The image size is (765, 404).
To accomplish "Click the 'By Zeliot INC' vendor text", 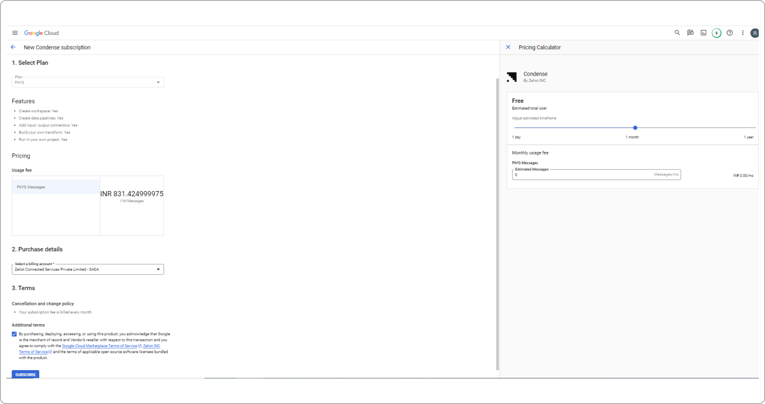I will (535, 80).
